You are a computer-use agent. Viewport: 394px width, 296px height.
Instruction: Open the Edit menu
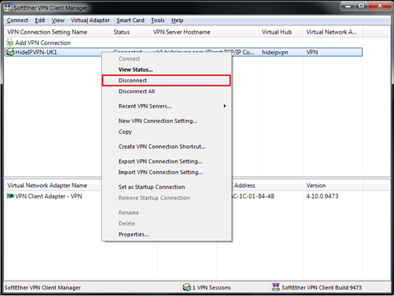(40, 21)
